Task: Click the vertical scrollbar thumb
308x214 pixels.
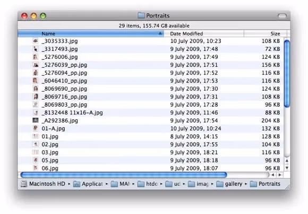Action: point(287,74)
